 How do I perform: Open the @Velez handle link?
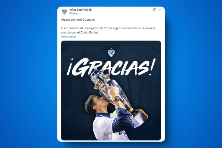tap(74, 13)
